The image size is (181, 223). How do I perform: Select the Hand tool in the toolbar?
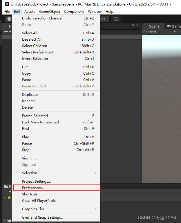click(9, 19)
